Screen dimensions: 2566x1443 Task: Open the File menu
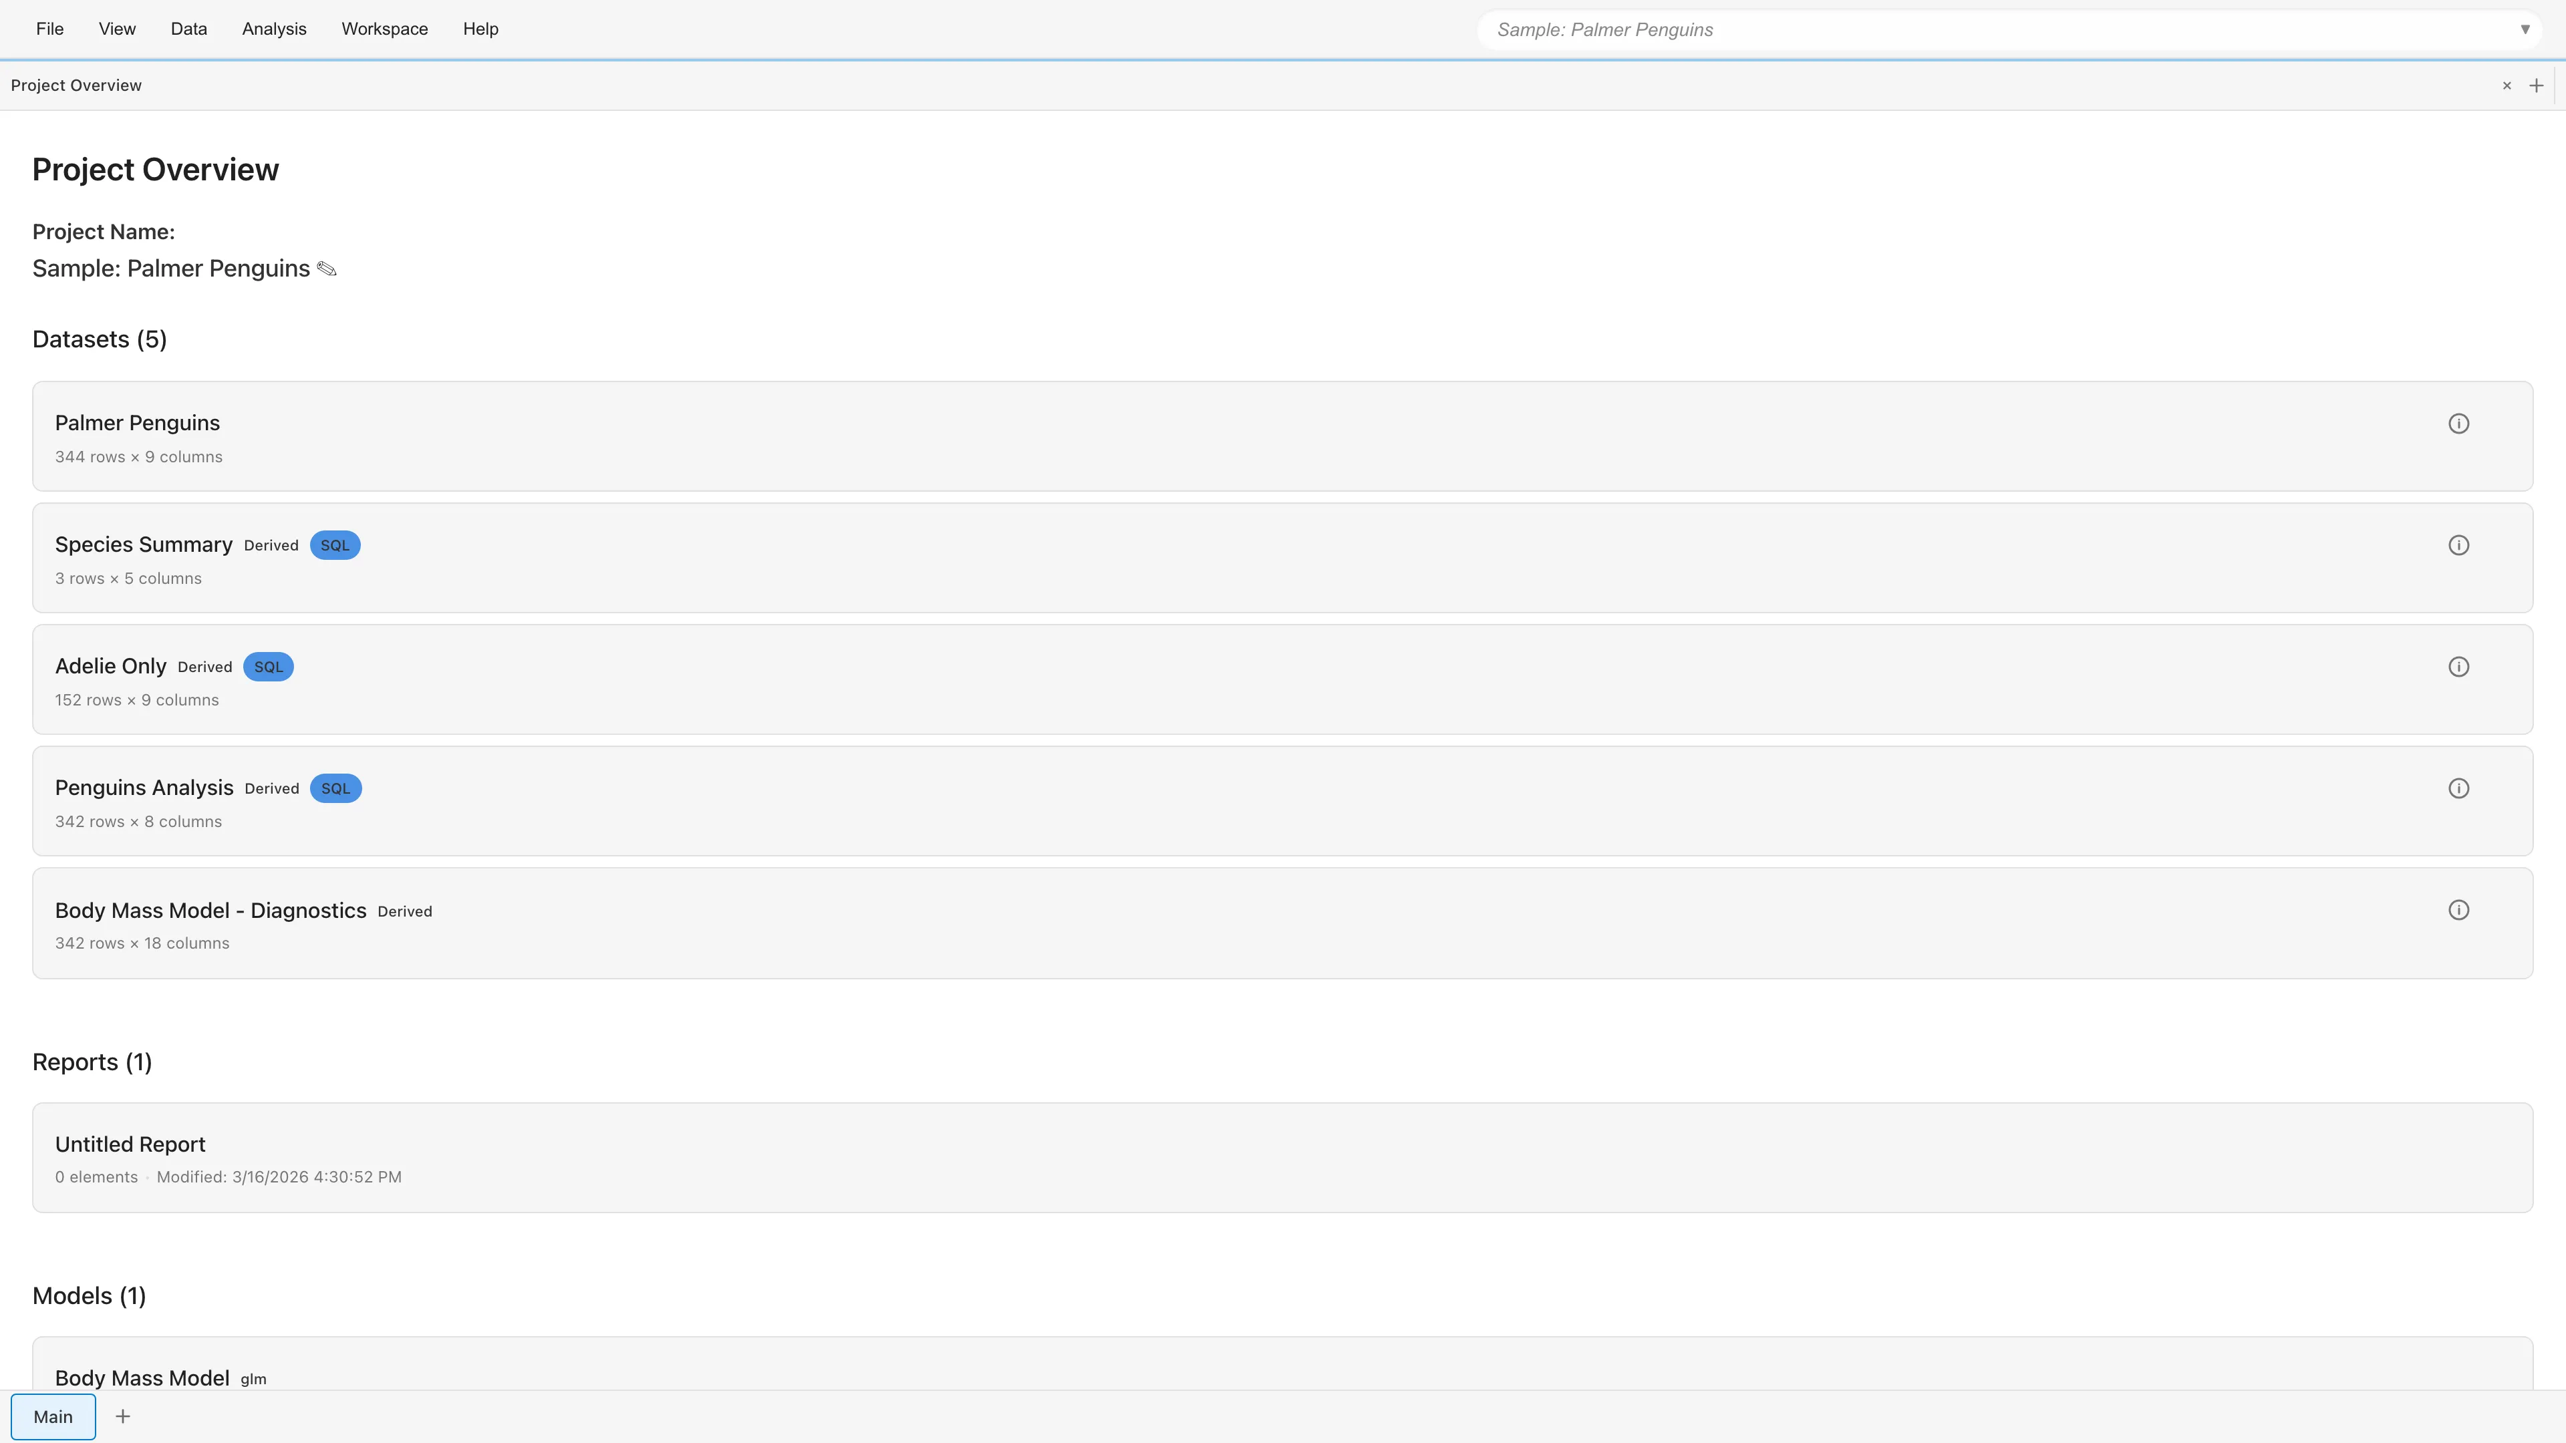(x=50, y=29)
